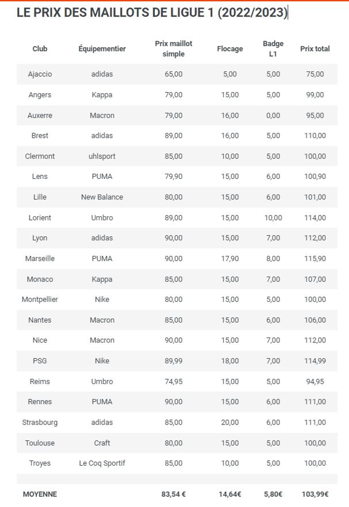Select average simple jersey price 83,54 €
Screen dimensions: 349x507
click(173, 494)
